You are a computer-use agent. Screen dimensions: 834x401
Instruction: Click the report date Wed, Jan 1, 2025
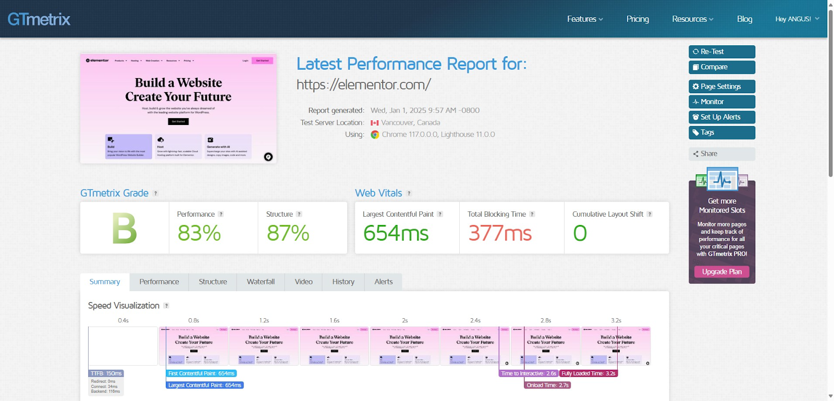(x=398, y=110)
